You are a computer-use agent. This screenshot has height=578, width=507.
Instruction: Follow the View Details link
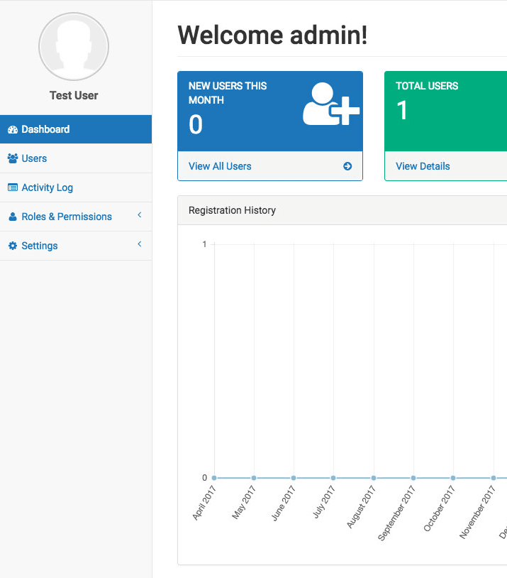[423, 166]
